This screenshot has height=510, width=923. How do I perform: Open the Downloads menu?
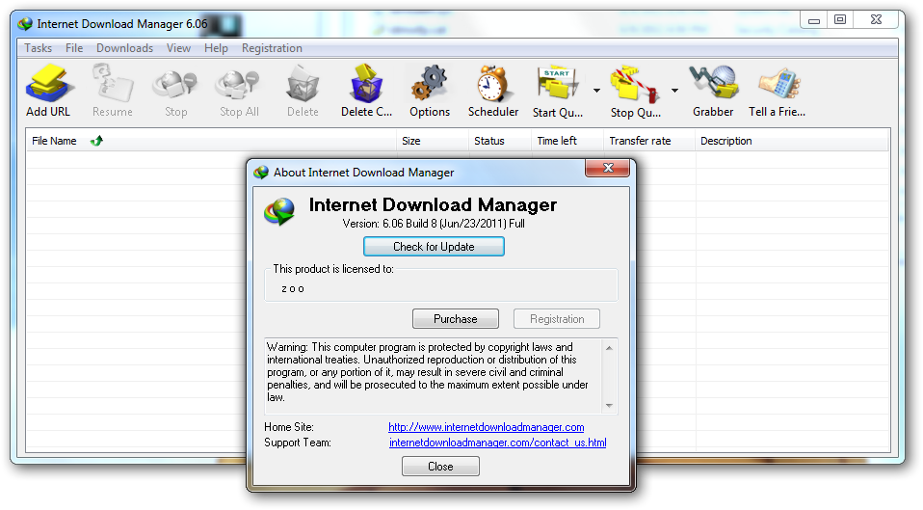(125, 48)
